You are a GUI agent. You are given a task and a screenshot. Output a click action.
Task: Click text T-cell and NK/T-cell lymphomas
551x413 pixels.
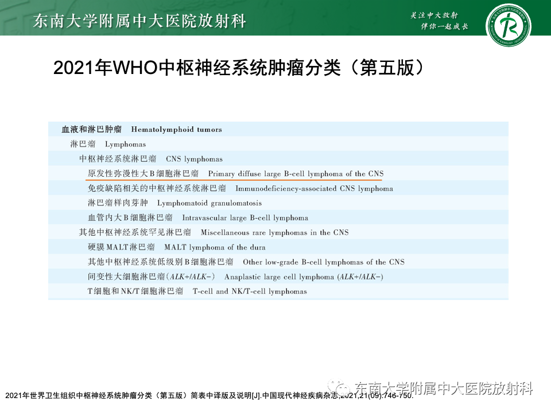250,291
